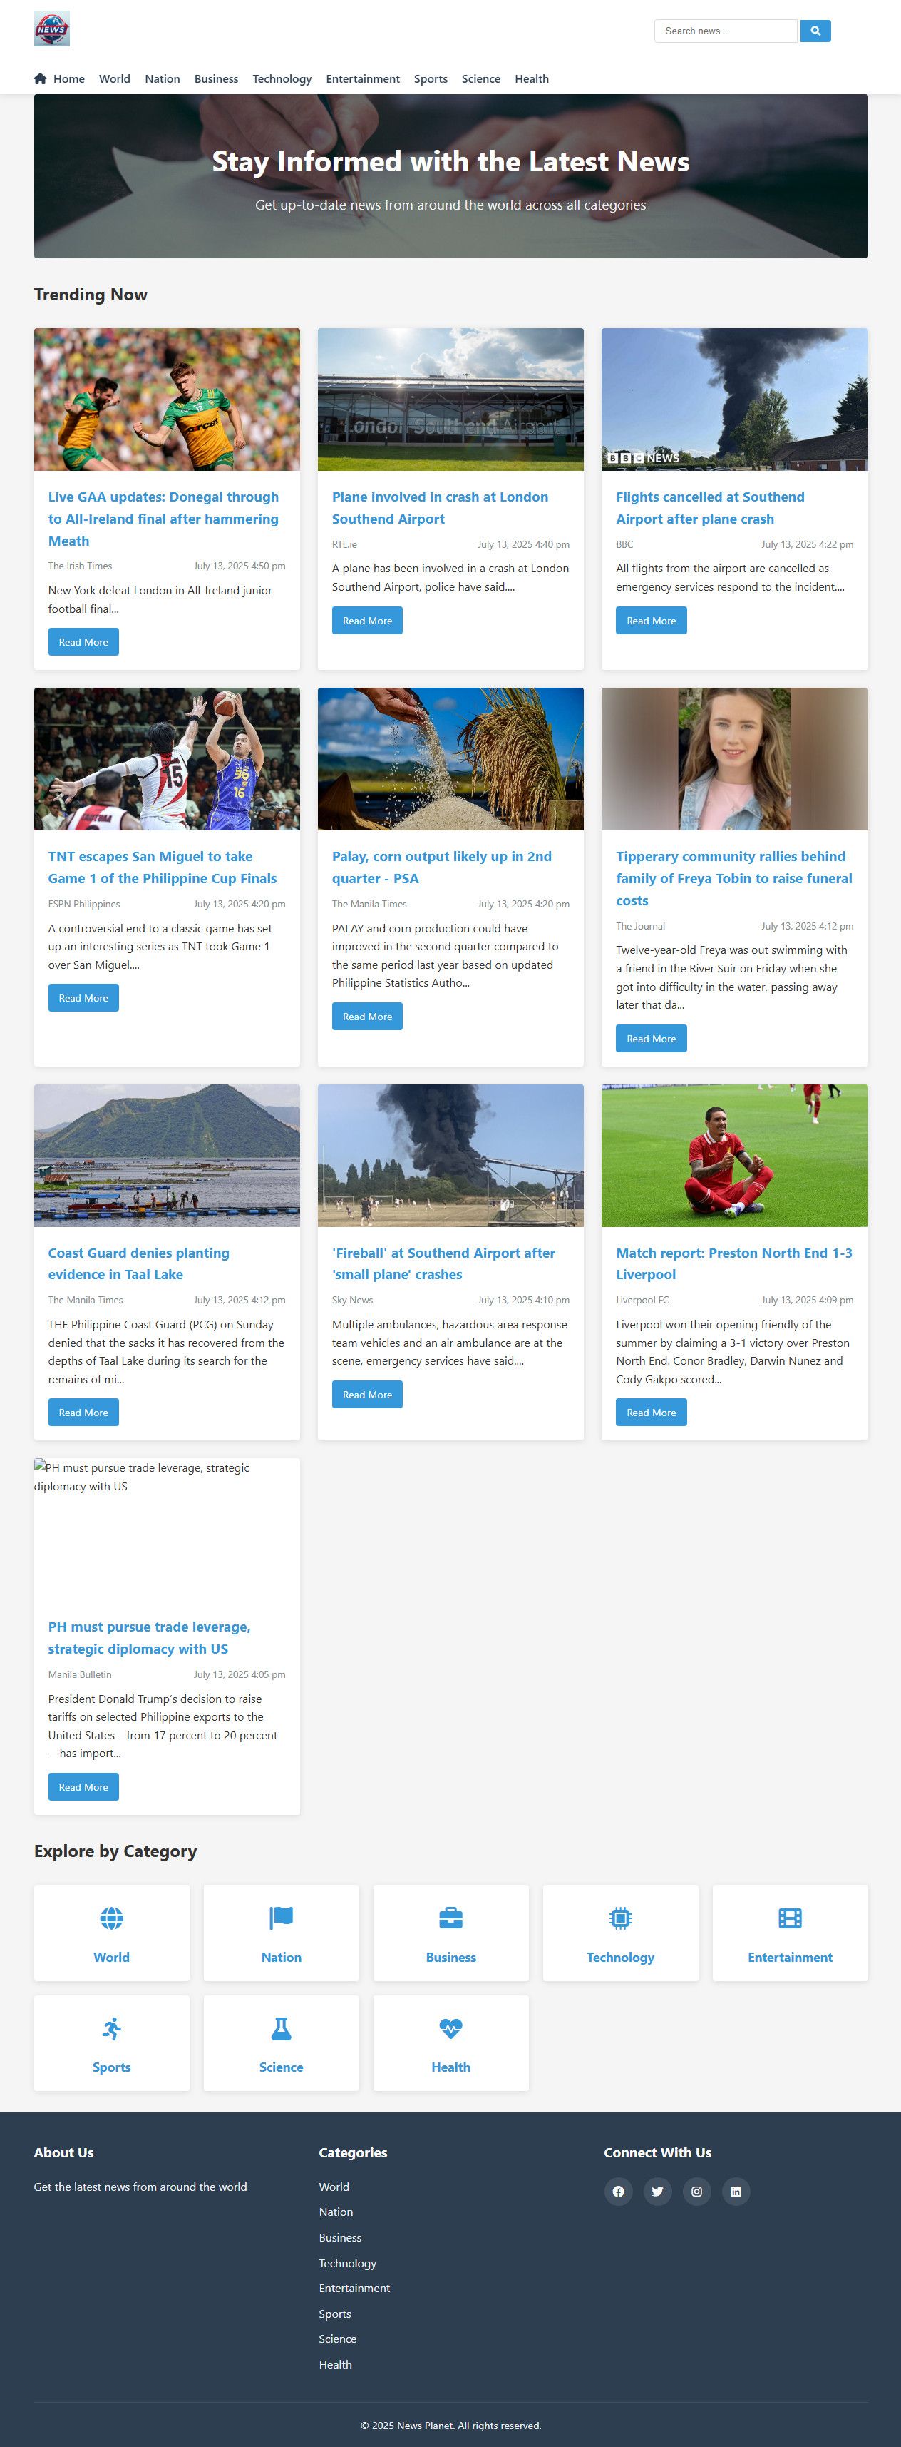Open the Preston North End match report headline
Screen dimensions: 901x2447
pos(734,1263)
